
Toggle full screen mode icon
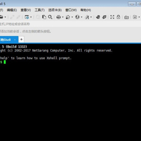(x=112, y=17)
